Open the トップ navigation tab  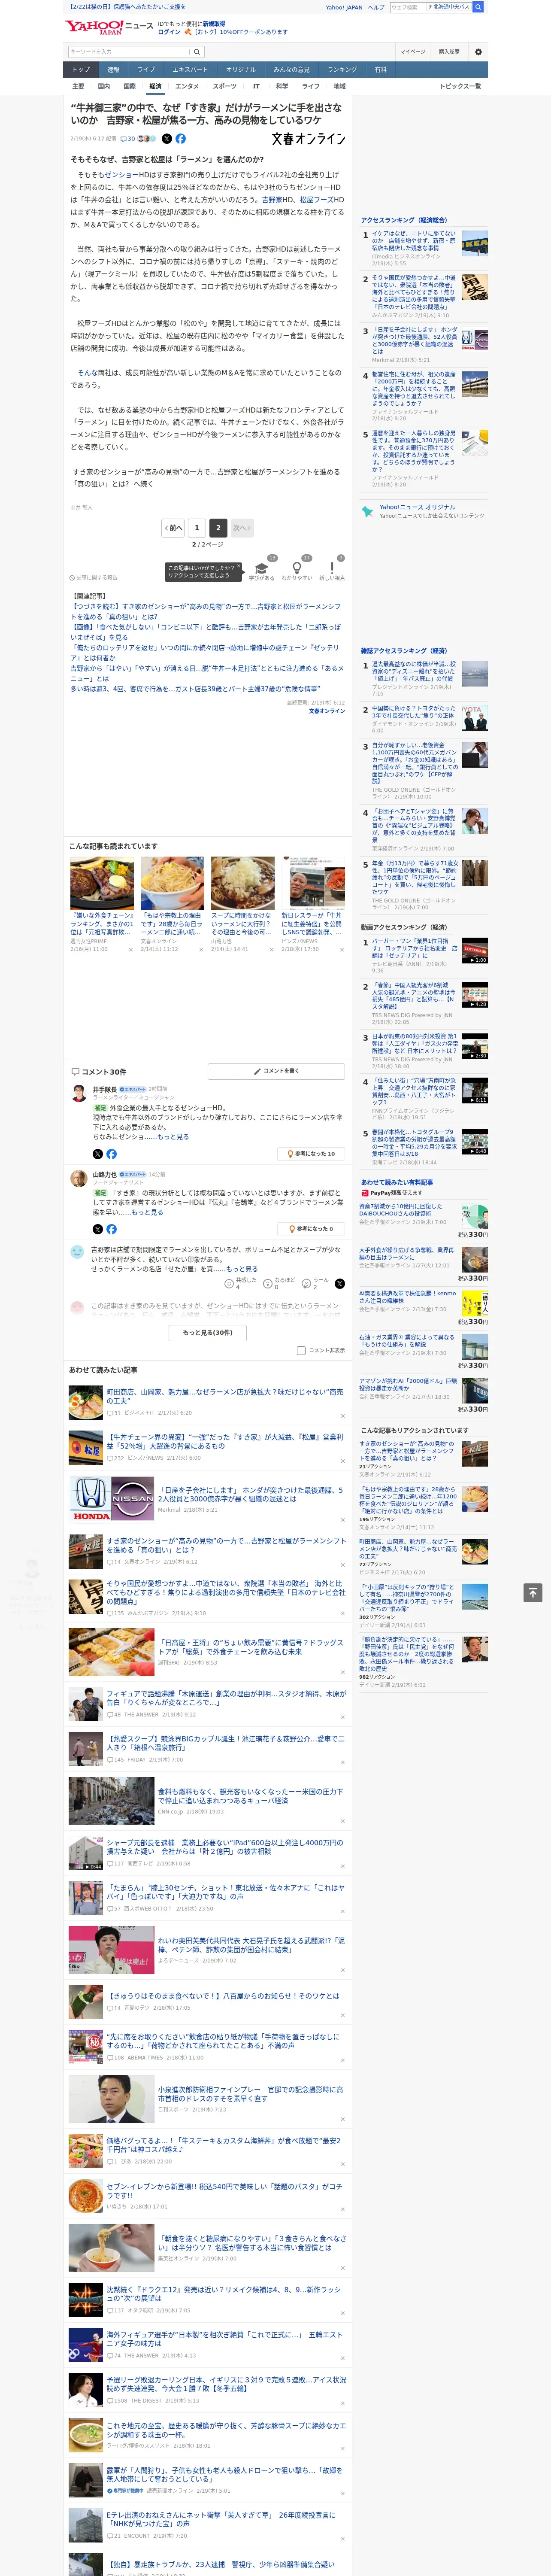[81, 70]
